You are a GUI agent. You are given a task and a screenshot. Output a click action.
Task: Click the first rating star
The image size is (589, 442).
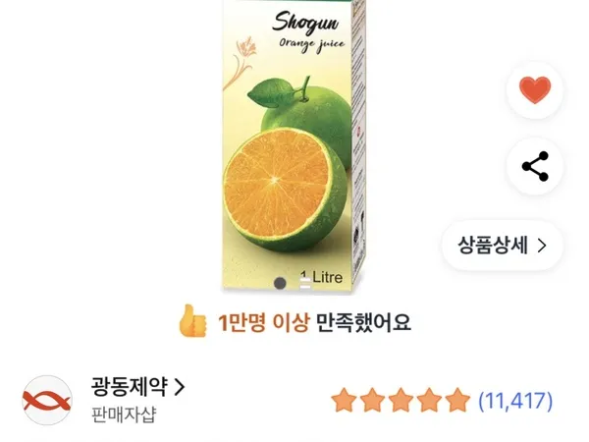344,401
